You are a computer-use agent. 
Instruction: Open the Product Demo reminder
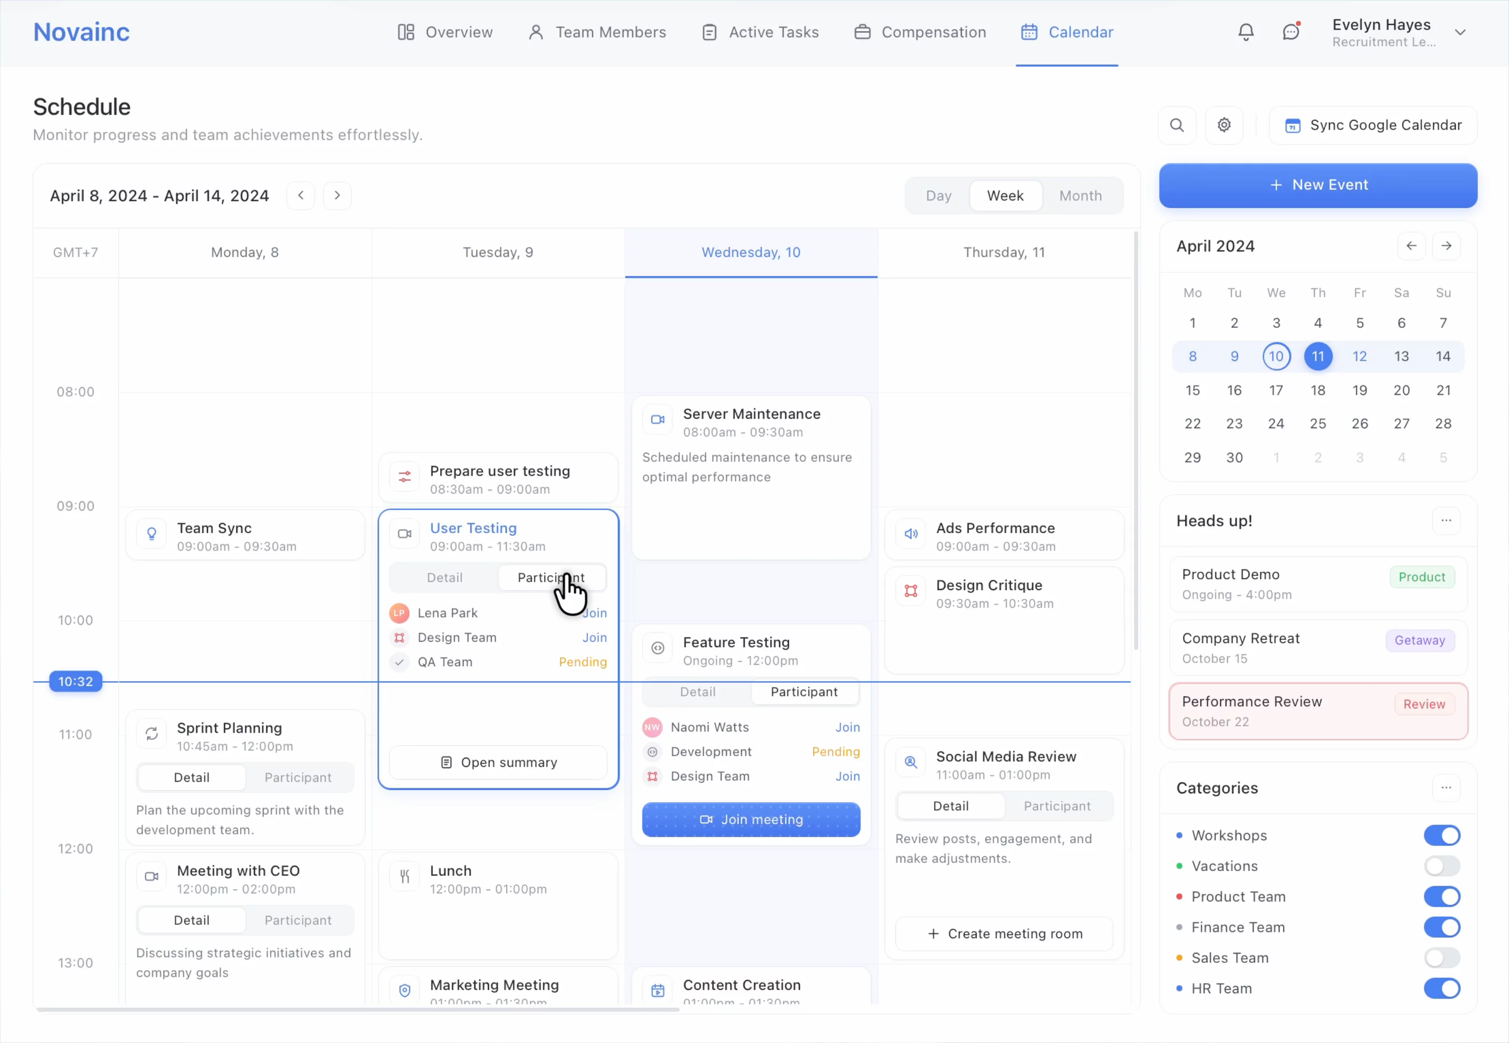click(x=1318, y=584)
